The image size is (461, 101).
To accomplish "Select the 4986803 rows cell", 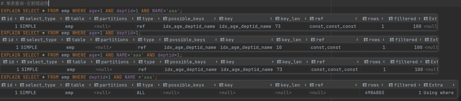I will pos(372,93).
